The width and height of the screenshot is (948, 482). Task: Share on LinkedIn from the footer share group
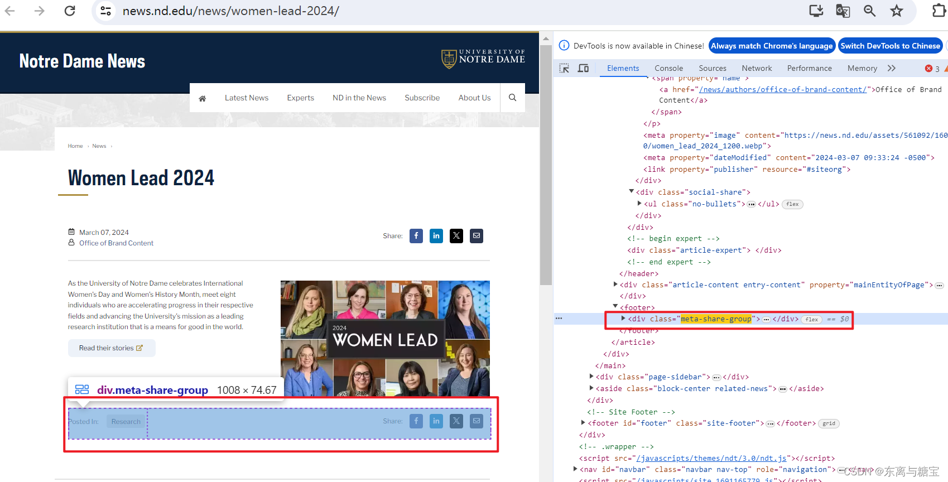click(x=436, y=421)
